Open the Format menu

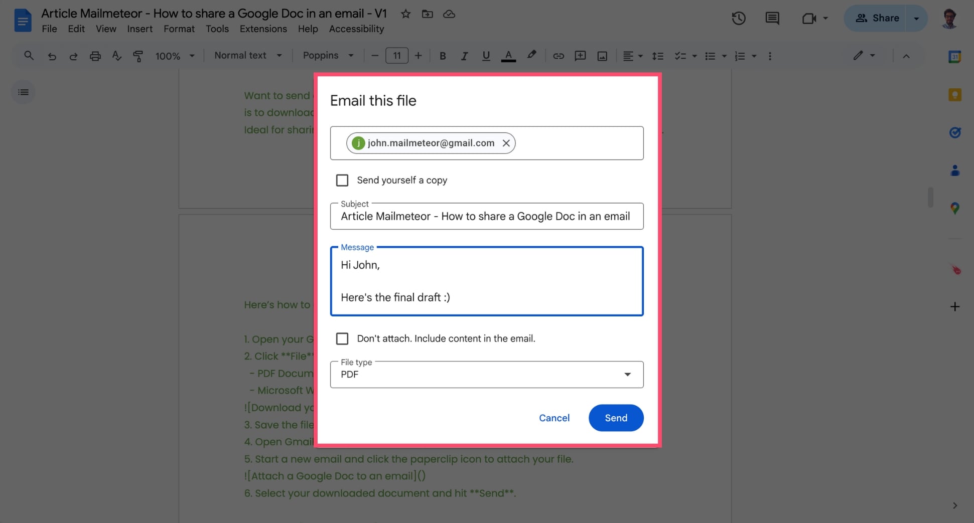[179, 29]
